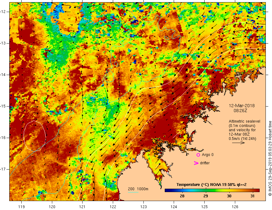Click the '0.5m/s (1kt 24h)' text

click(x=242, y=139)
